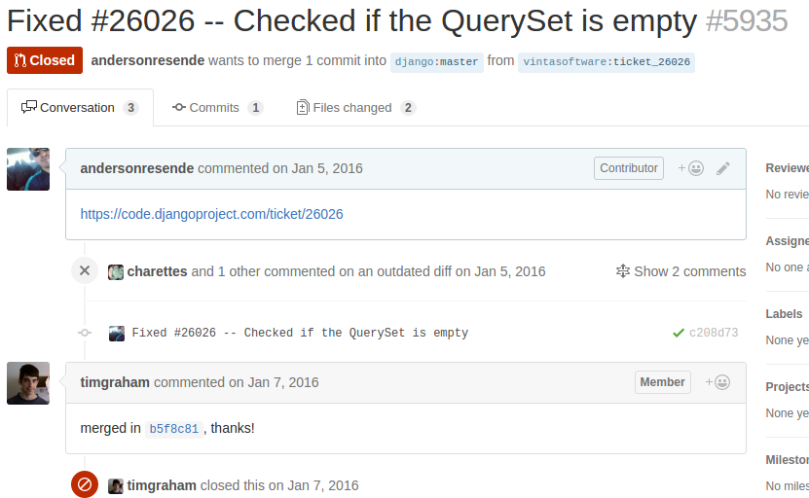Click the django:master base branch label
The width and height of the screenshot is (809, 498).
[436, 62]
